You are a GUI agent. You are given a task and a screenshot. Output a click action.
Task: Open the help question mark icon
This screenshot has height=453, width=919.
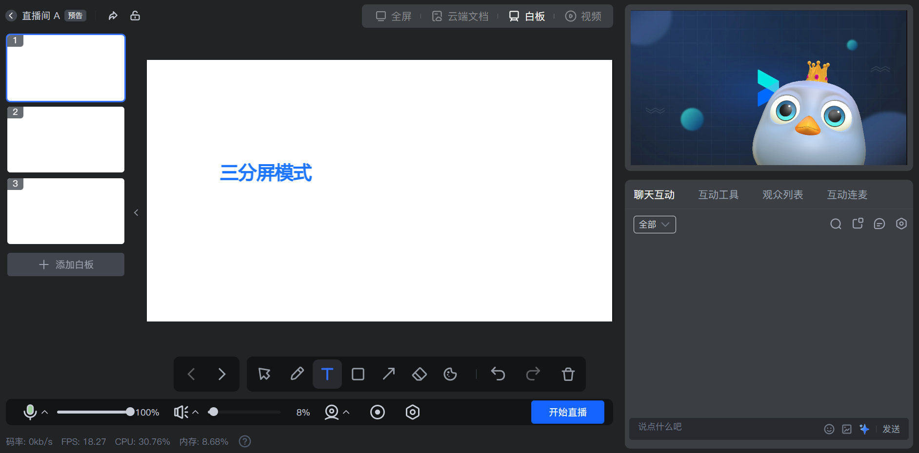[x=245, y=441]
